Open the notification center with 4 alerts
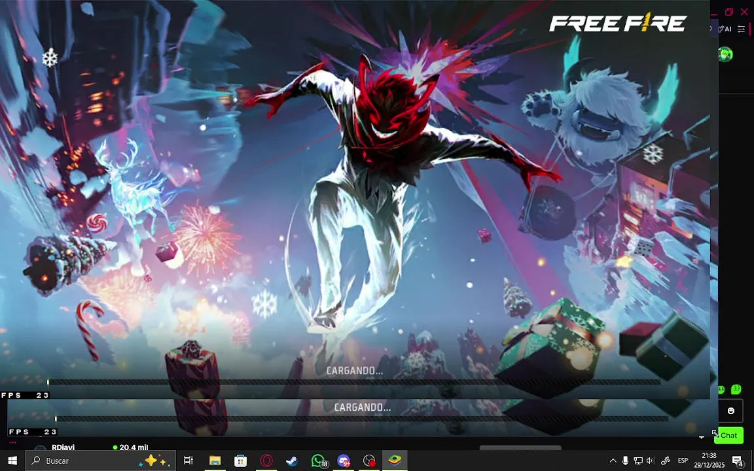The width and height of the screenshot is (754, 471). (738, 461)
